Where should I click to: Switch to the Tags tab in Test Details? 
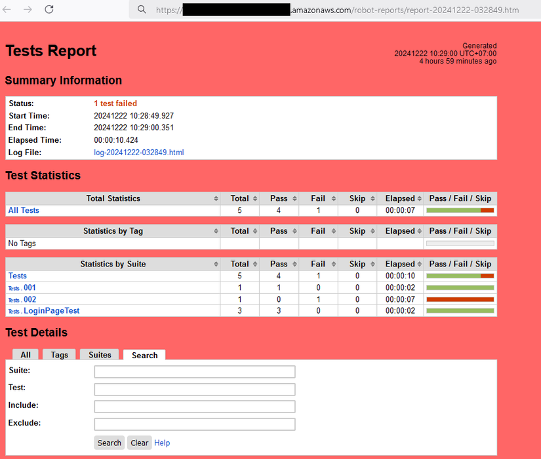[59, 355]
